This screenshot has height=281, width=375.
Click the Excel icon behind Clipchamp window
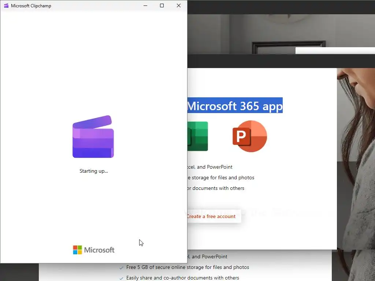click(197, 136)
